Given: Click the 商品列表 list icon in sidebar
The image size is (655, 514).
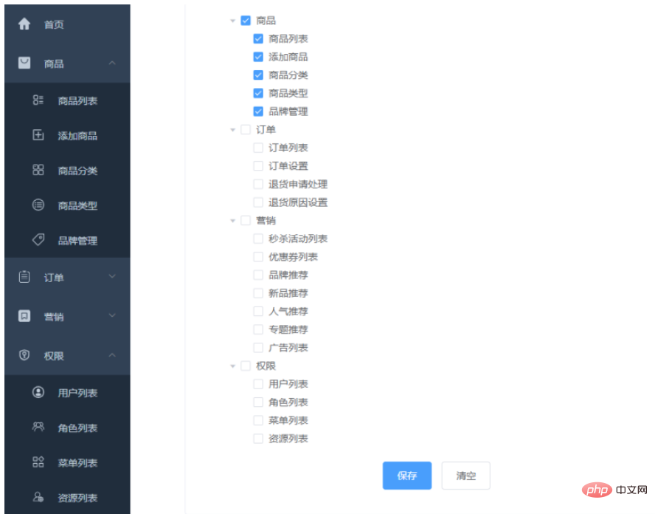Looking at the screenshot, I should coord(38,100).
